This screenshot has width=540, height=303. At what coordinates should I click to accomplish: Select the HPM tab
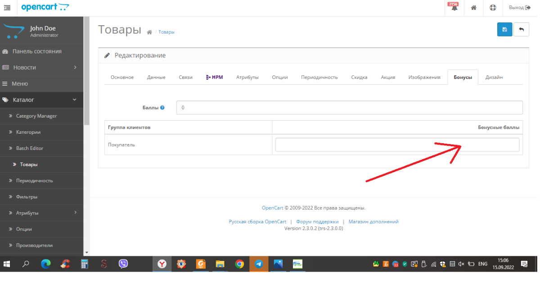point(214,77)
